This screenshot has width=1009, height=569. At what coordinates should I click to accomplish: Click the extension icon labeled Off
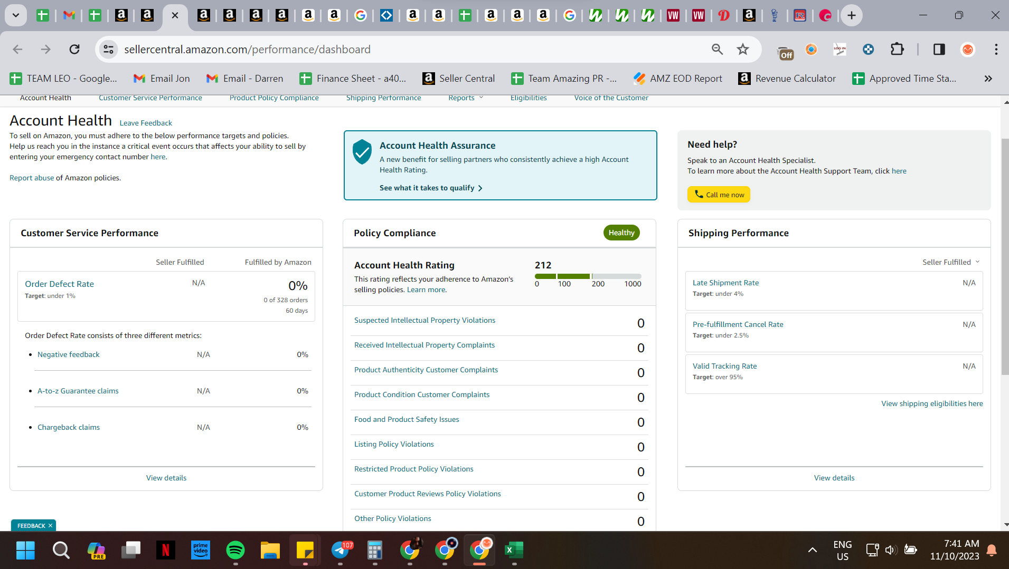click(786, 51)
